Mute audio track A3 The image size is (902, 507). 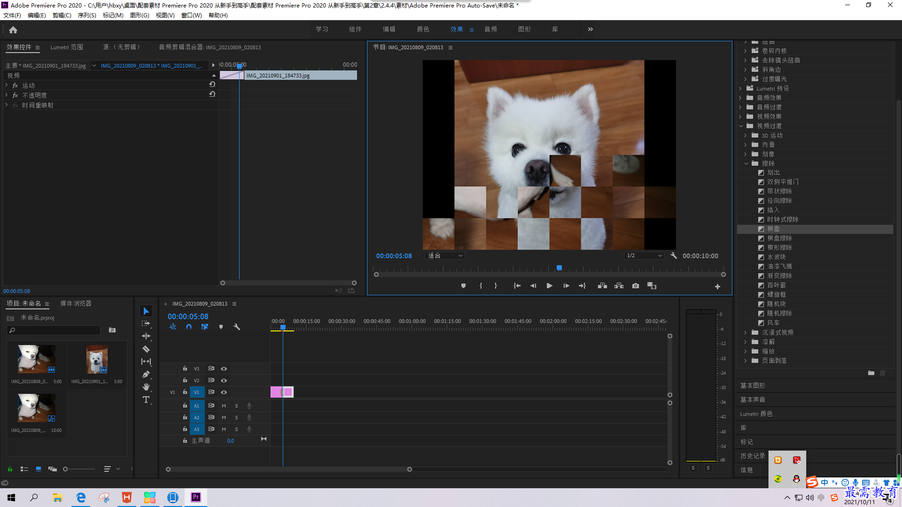click(224, 429)
